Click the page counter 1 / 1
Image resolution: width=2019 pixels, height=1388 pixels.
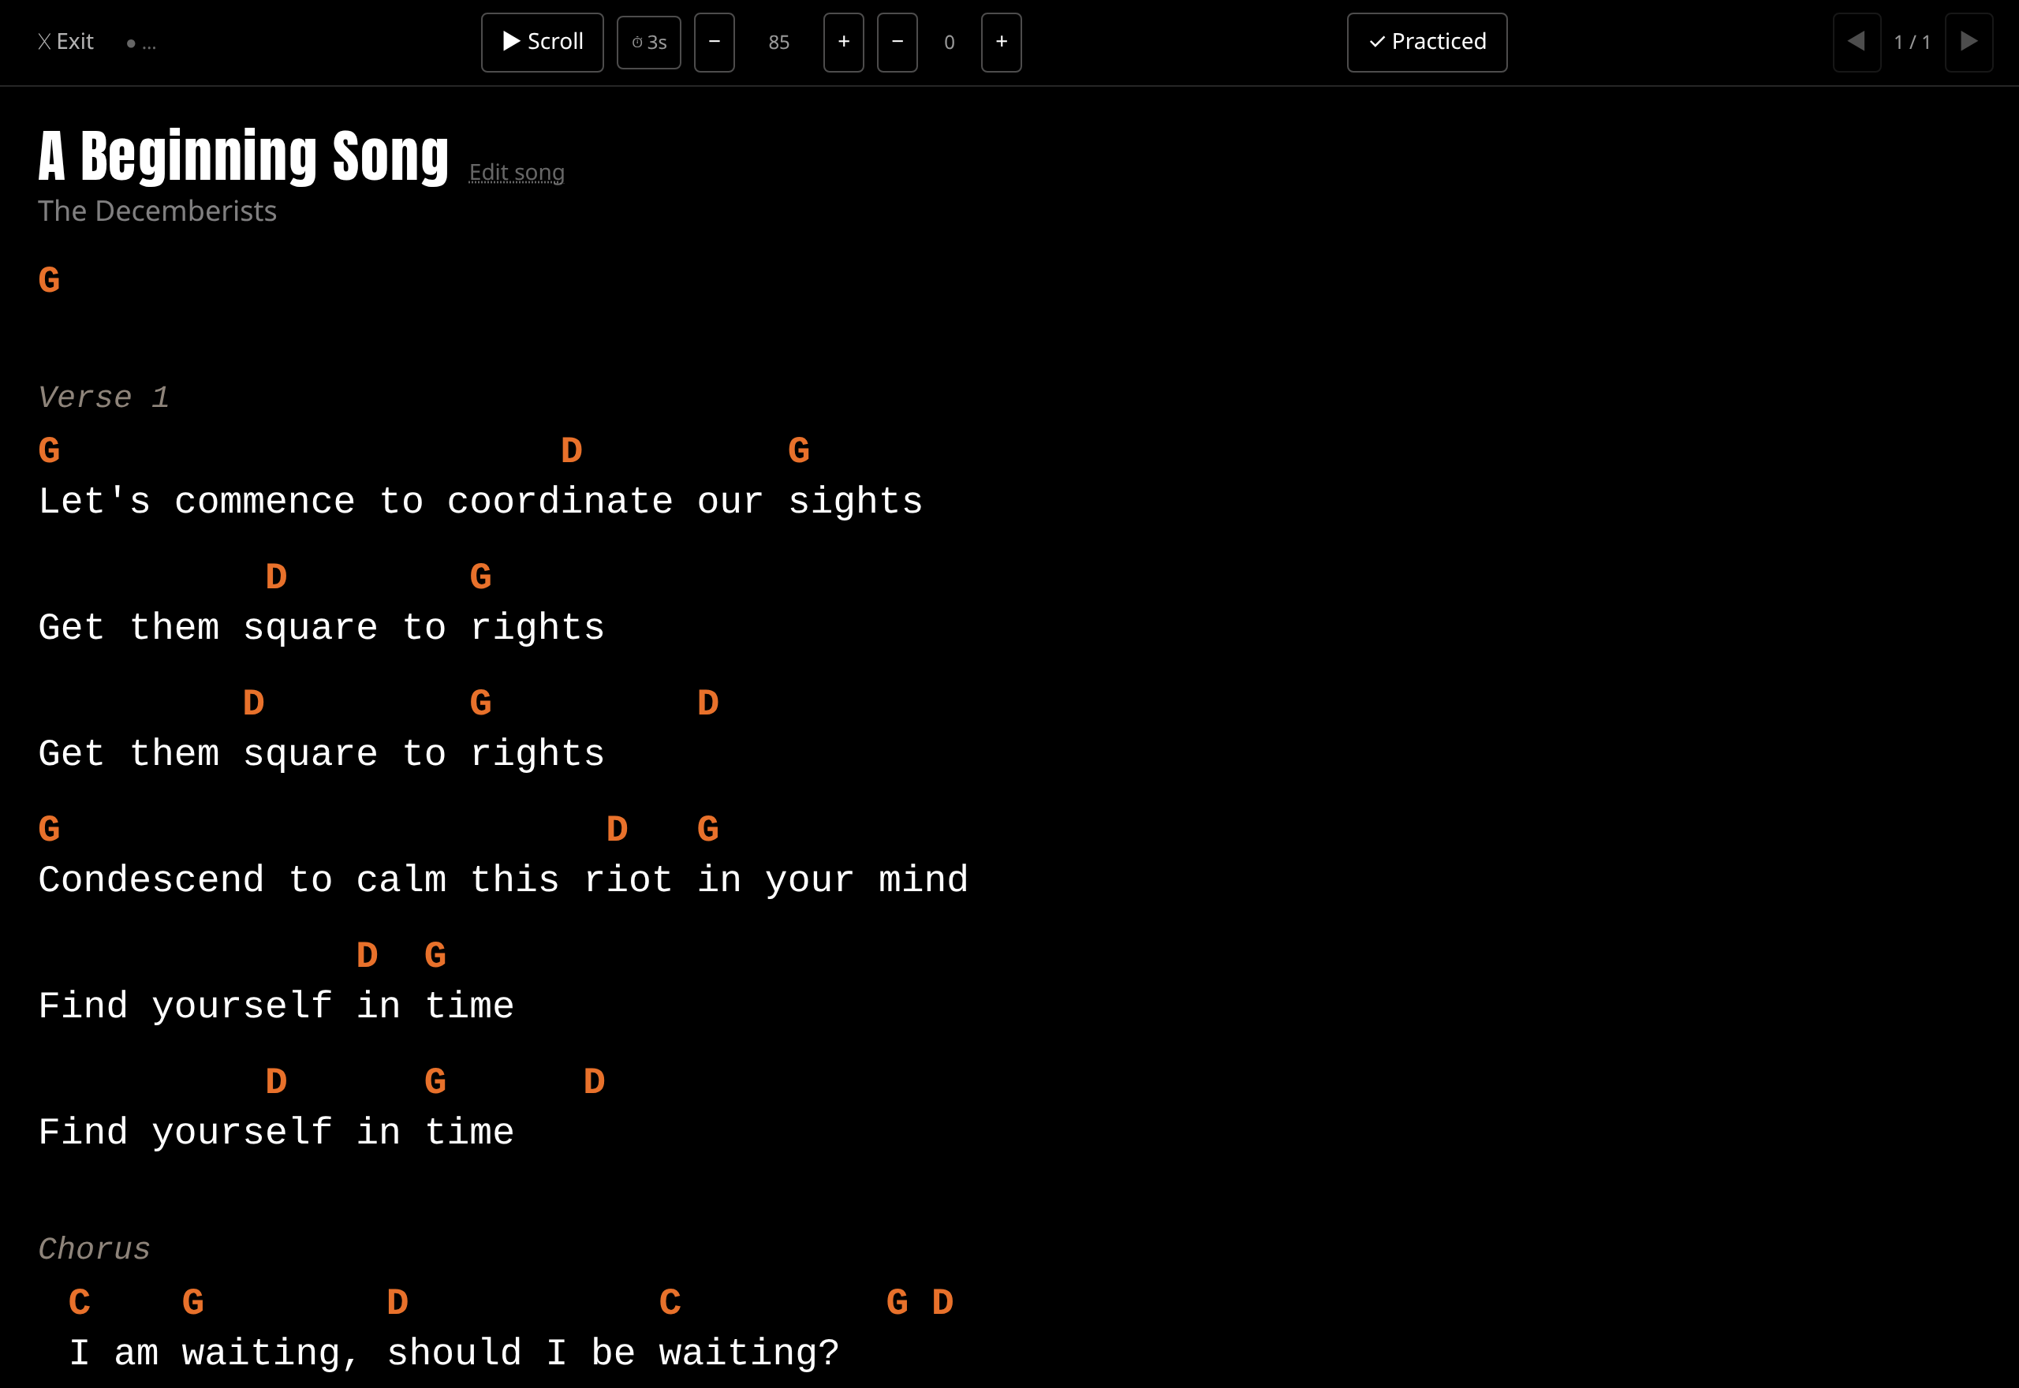1912,42
